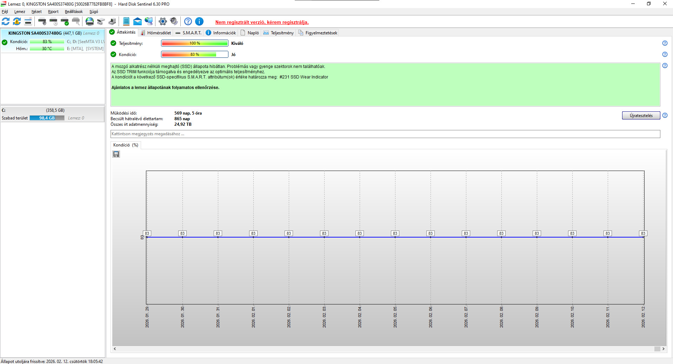Click the speaker sound toolbar icon
Viewport: 673px width, 364px height.
tap(174, 21)
